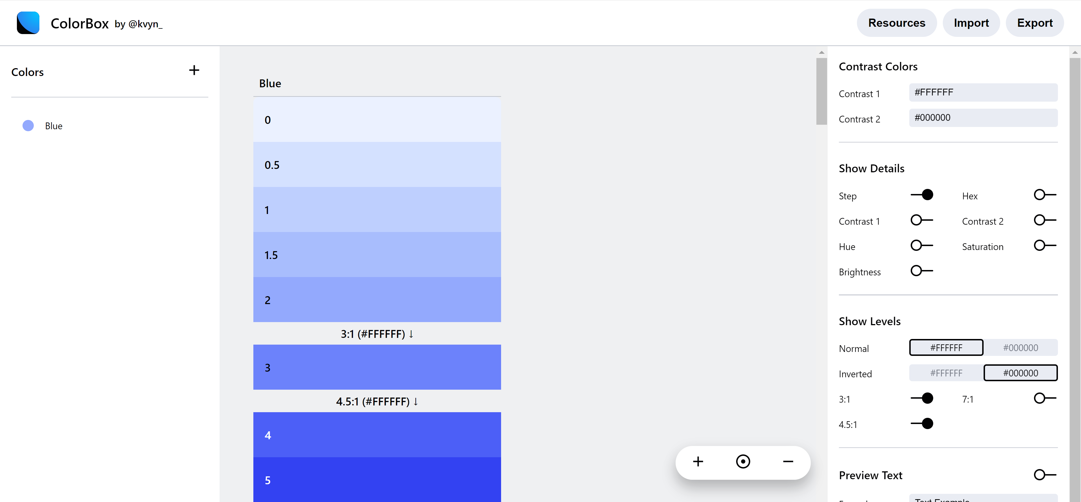This screenshot has height=502, width=1081.
Task: Edit the Contrast 1 hex field
Action: point(983,93)
